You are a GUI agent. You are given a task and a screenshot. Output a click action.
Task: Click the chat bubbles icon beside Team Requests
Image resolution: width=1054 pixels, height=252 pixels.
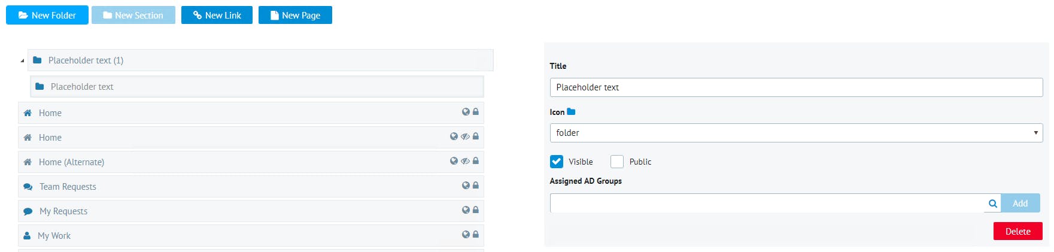28,187
